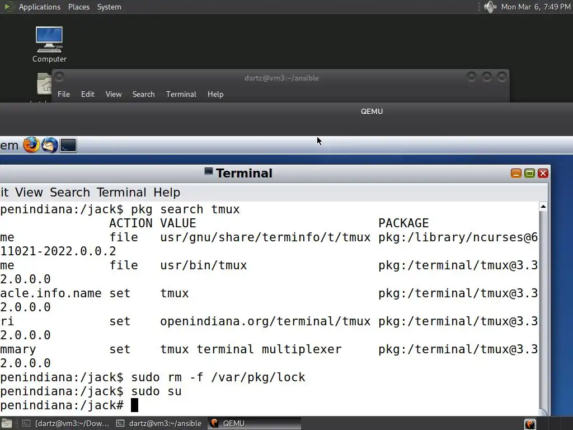Open Search menu in guest Terminal window
573x430 pixels.
[x=70, y=193]
